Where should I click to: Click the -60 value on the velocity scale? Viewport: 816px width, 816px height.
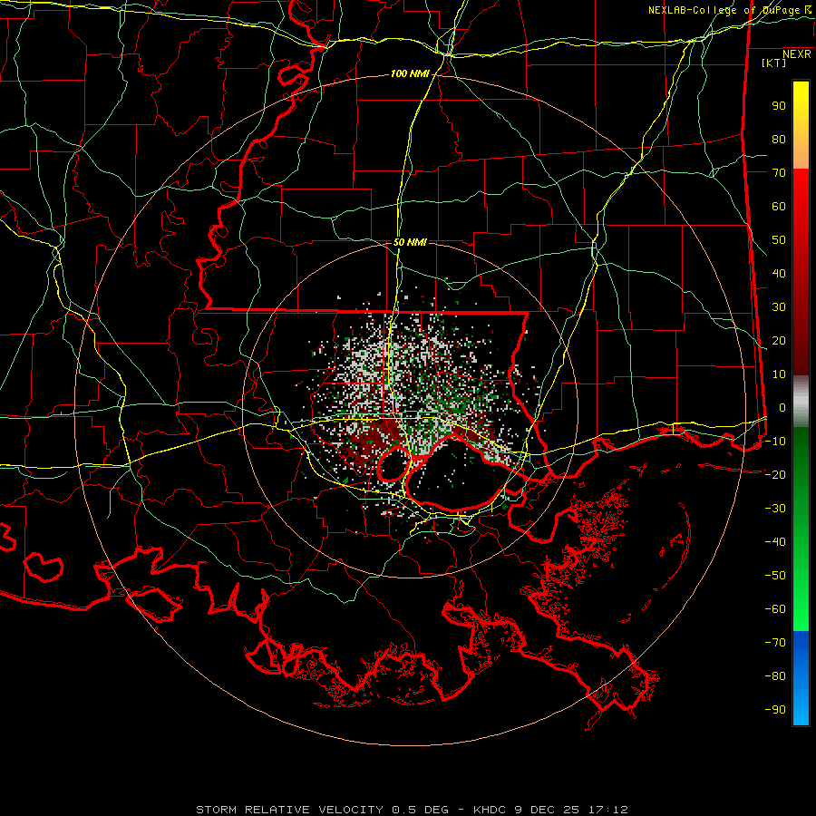775,609
